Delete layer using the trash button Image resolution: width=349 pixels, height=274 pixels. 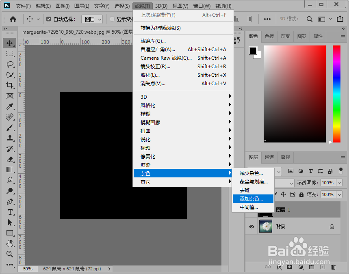[333, 267]
